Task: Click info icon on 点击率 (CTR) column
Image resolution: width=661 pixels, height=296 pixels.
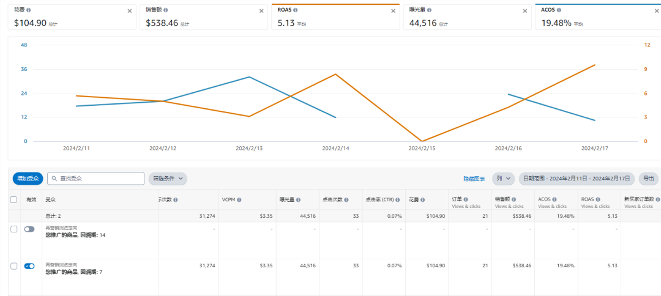Action: [399, 199]
